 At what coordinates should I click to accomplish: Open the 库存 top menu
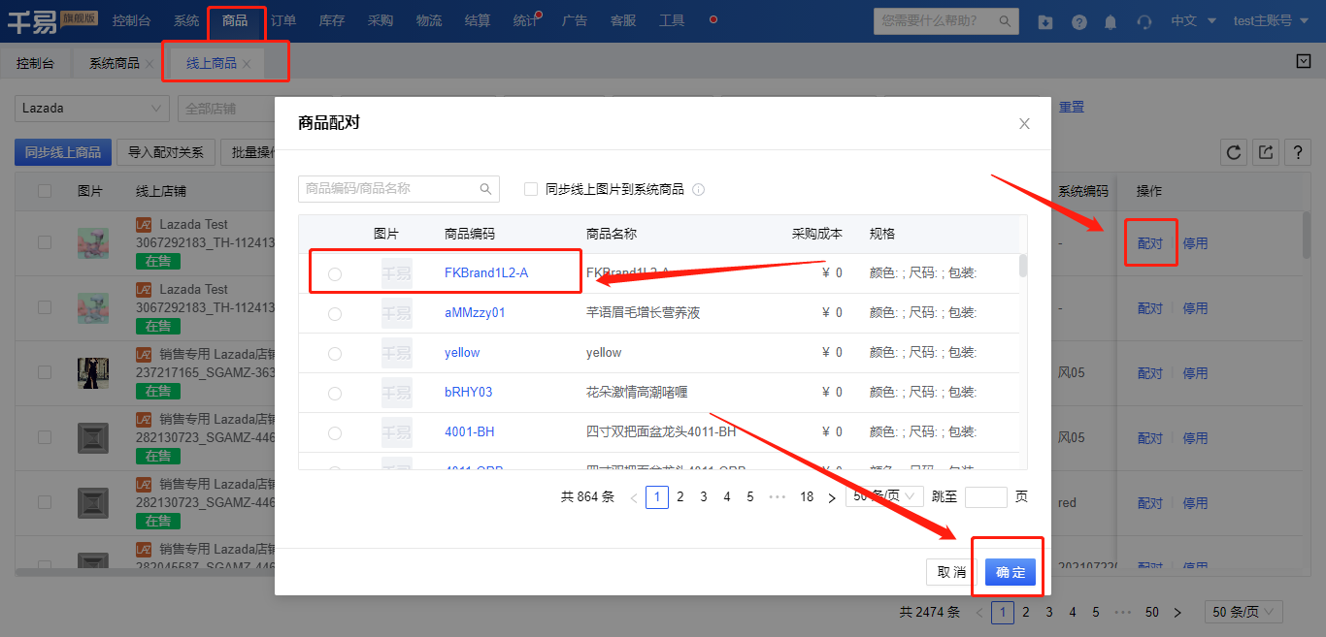(x=332, y=20)
